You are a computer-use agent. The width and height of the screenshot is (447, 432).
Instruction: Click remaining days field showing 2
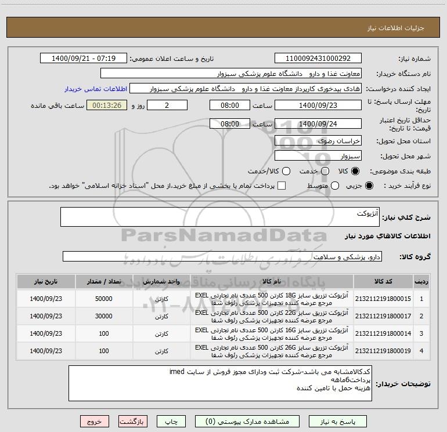coord(167,105)
